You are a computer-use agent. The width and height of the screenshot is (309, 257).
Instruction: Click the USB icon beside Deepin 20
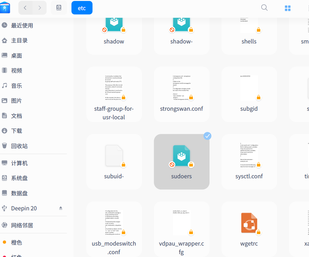[4, 208]
